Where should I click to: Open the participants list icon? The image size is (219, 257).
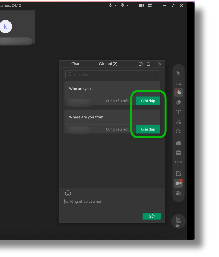coord(179,193)
